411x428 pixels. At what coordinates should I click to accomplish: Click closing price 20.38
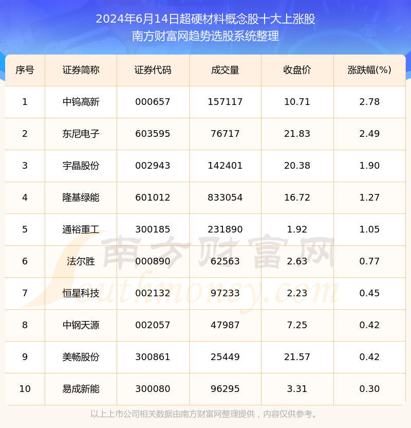pos(297,166)
